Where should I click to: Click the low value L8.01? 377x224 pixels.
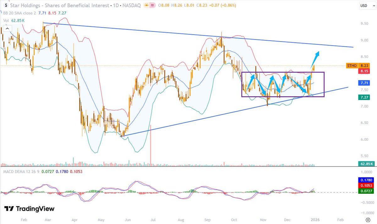click(189, 5)
